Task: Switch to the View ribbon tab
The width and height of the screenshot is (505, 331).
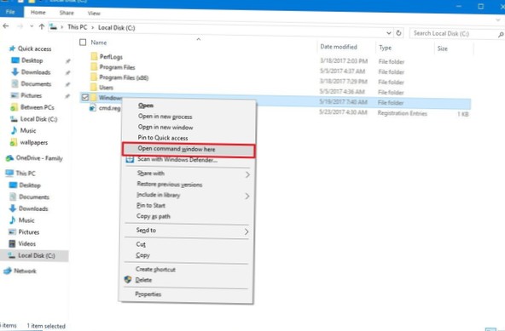Action: pos(94,13)
